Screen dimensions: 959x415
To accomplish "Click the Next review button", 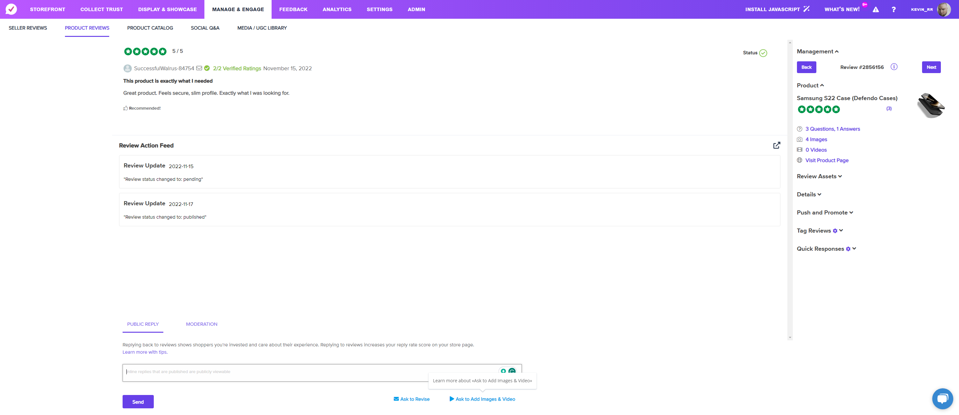I will click(931, 67).
